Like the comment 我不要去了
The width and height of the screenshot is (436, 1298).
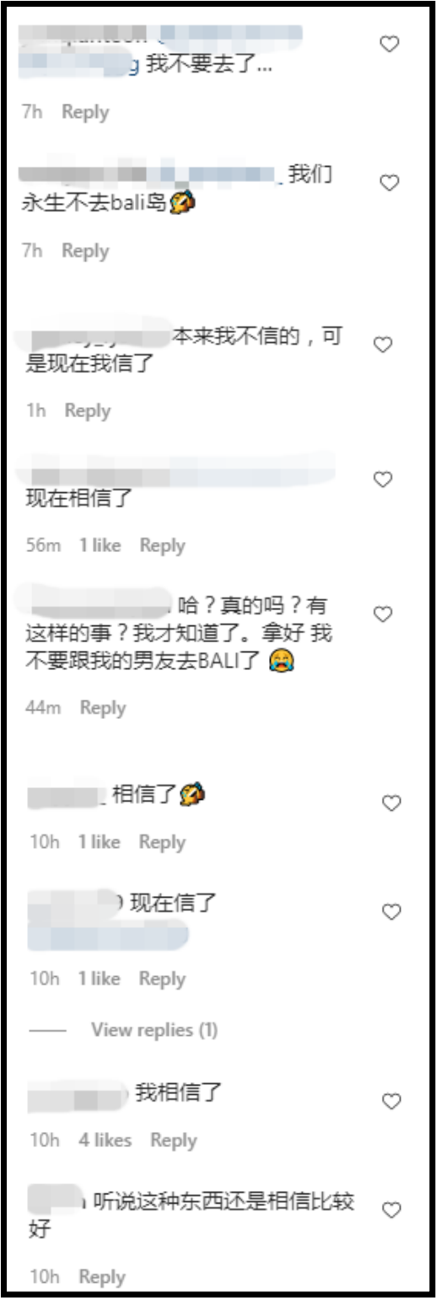[389, 45]
